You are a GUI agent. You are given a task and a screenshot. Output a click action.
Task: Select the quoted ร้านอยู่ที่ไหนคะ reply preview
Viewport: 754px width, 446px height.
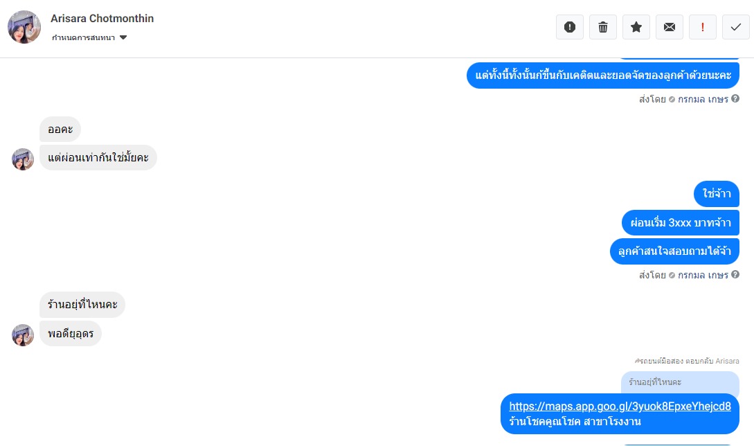(x=680, y=383)
